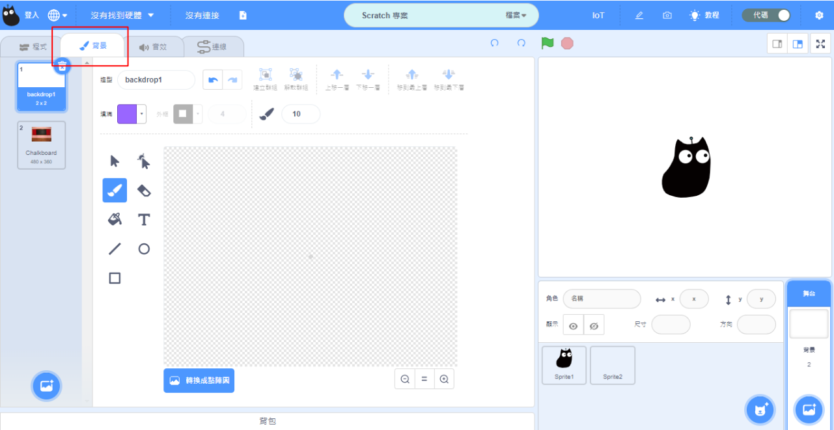The image size is (834, 430).
Task: Reset canvas zoom with equals icon
Action: click(x=424, y=379)
